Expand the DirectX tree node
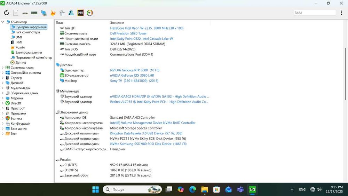Image resolution: width=348 pixels, height=196 pixels. (x=3, y=103)
